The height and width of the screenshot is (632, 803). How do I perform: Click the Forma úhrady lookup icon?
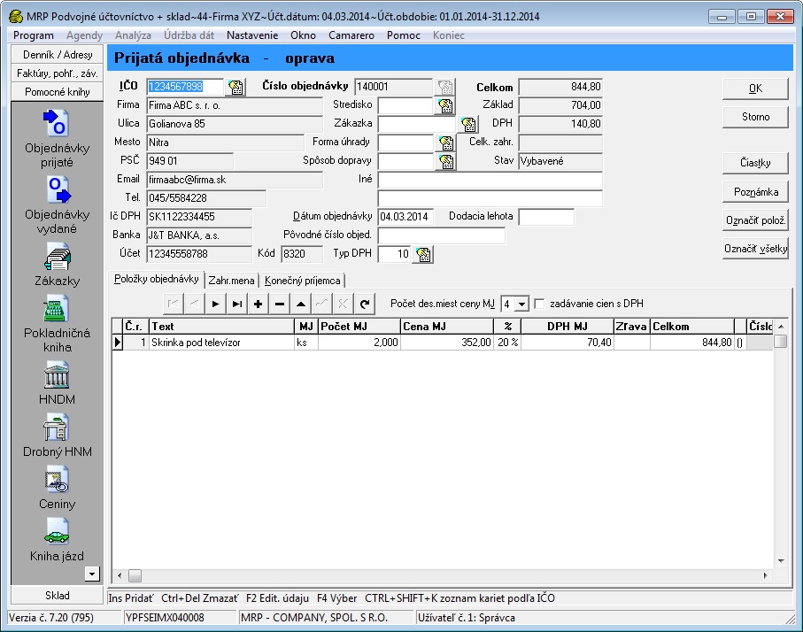(446, 143)
